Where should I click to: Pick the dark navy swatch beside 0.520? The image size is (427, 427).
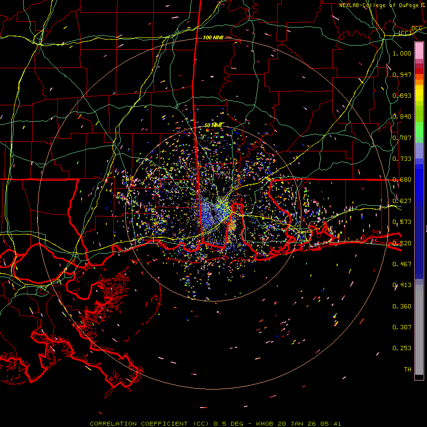[419, 242]
